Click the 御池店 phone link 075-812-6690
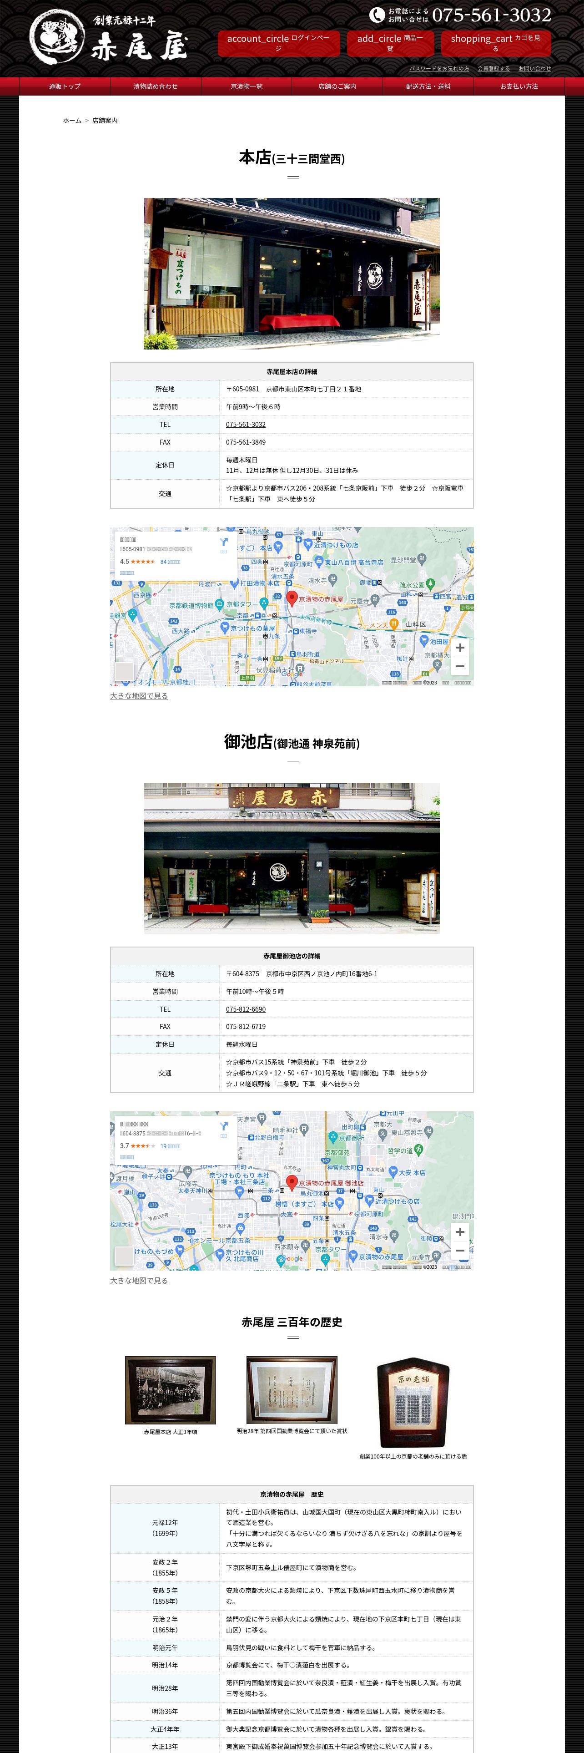 coord(246,1009)
